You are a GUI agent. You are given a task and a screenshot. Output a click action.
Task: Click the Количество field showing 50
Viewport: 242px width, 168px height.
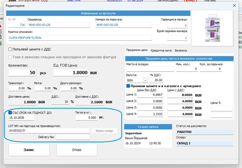click(22, 73)
